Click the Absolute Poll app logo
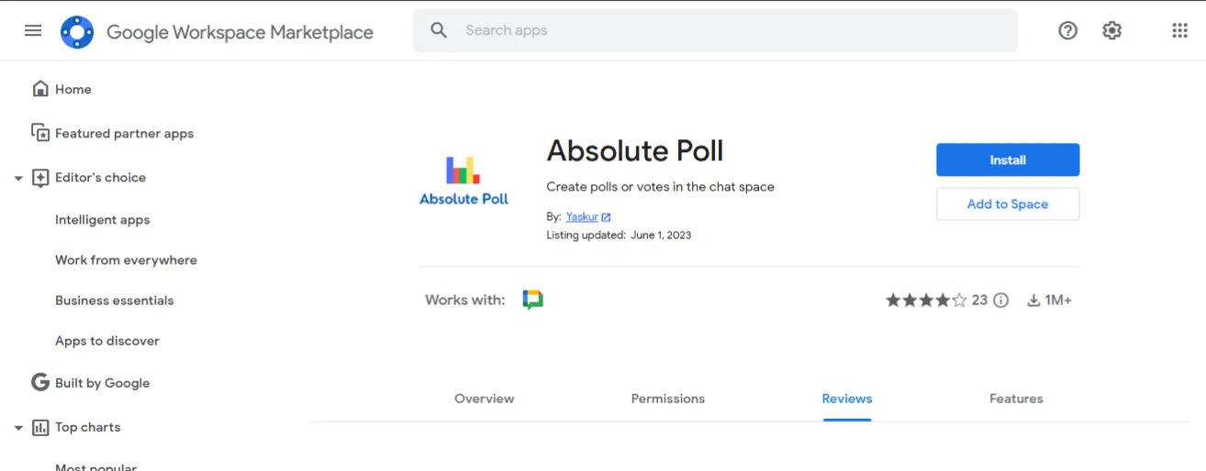 pyautogui.click(x=463, y=180)
